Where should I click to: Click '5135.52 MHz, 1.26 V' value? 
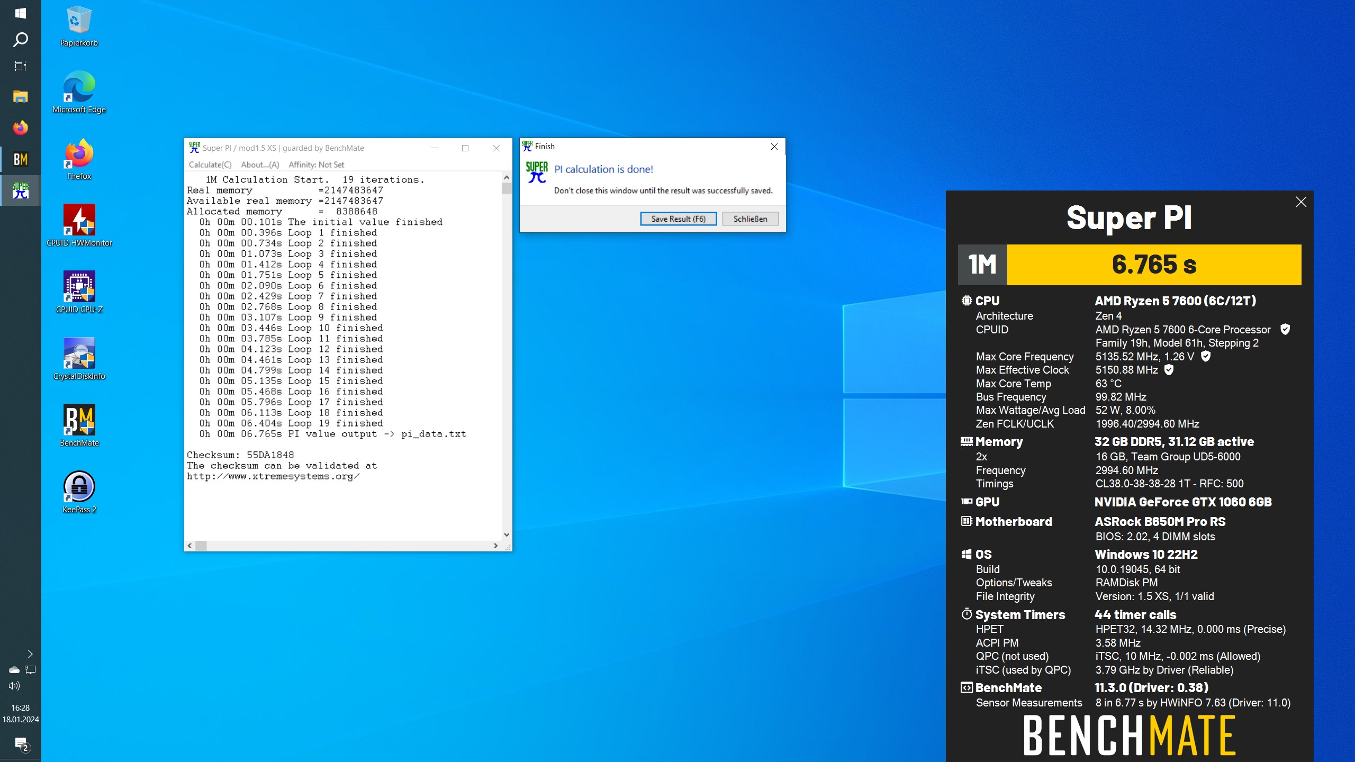coord(1144,356)
